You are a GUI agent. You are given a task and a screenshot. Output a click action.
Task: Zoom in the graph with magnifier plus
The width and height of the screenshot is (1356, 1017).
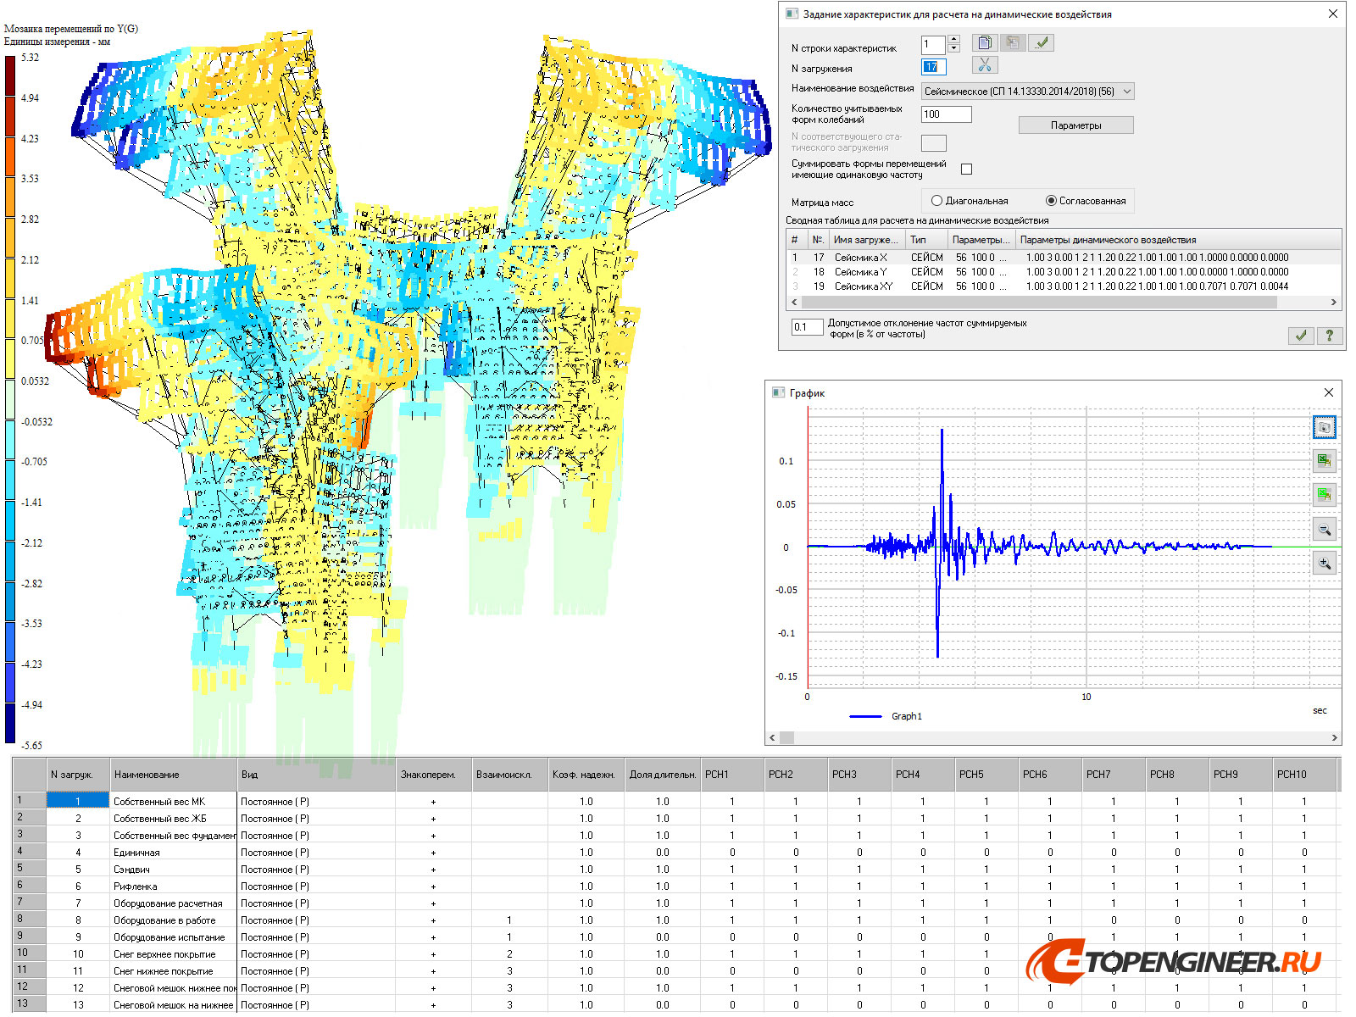(1324, 563)
